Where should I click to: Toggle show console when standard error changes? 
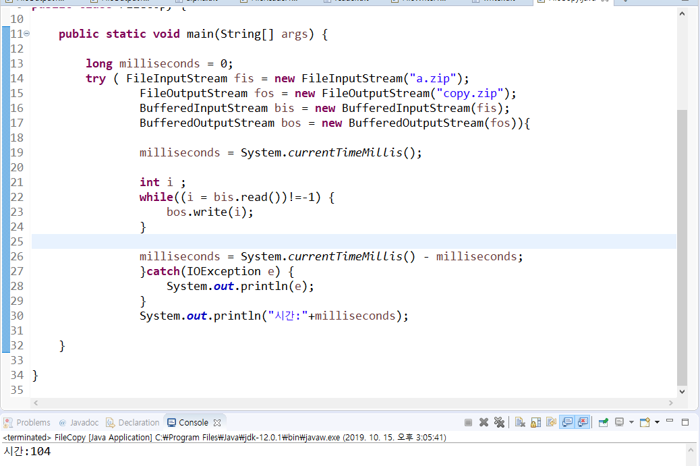click(583, 422)
